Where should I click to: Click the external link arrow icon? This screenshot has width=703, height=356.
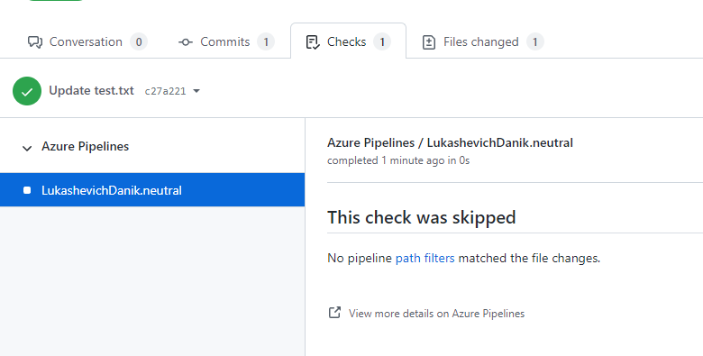pos(334,313)
